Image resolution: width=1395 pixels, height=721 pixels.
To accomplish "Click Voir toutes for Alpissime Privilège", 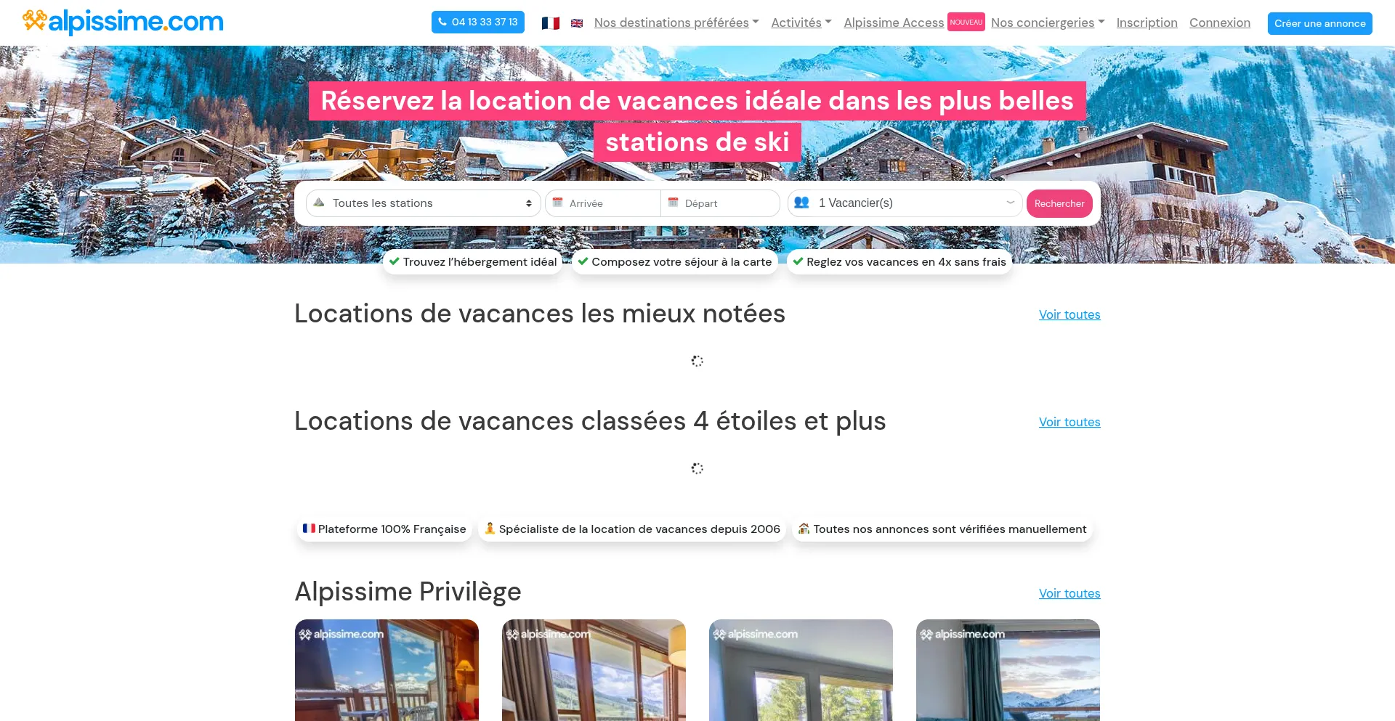I will 1069,593.
